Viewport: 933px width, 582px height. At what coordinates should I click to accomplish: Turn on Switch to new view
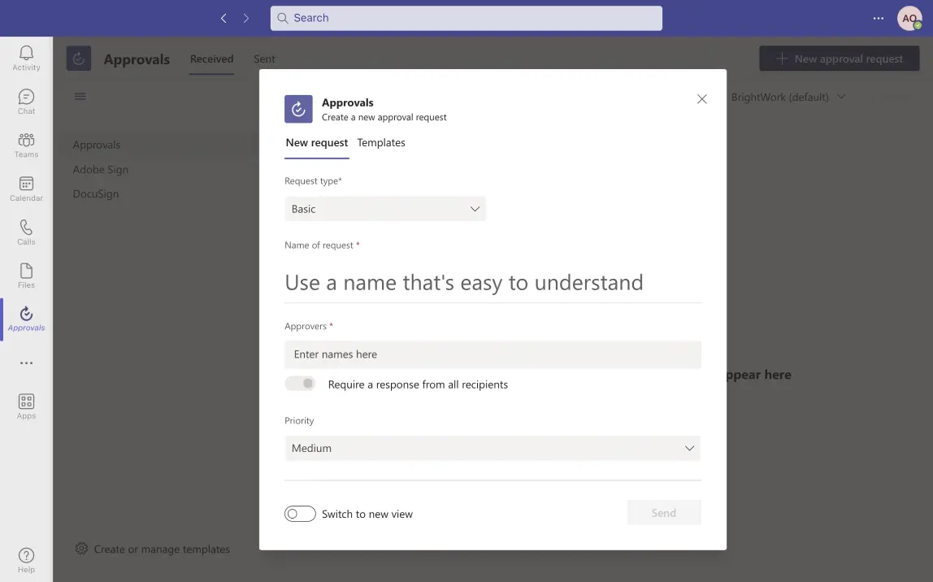pos(300,513)
